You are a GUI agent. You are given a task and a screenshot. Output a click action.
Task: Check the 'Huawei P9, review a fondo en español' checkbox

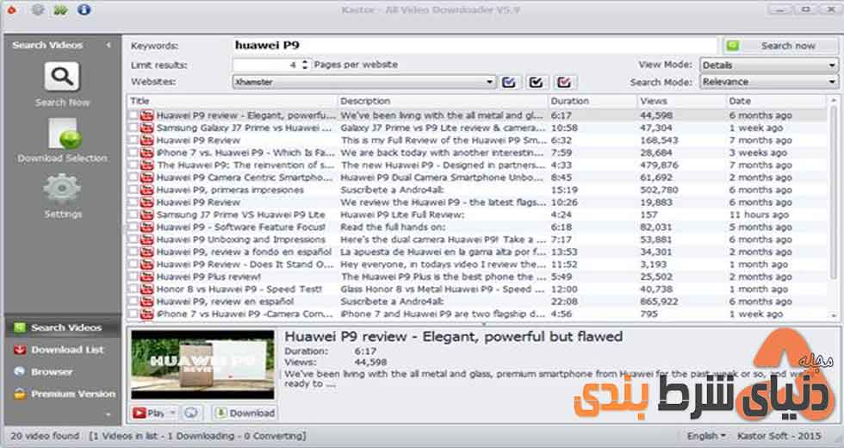point(133,252)
